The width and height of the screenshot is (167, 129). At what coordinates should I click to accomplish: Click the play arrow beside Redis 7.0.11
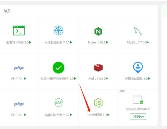pos(107,79)
